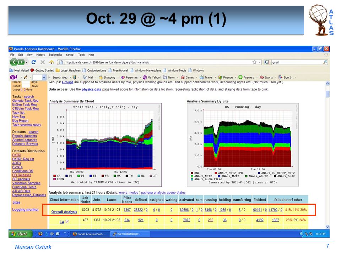Click the gmail search input field

pos(297,62)
